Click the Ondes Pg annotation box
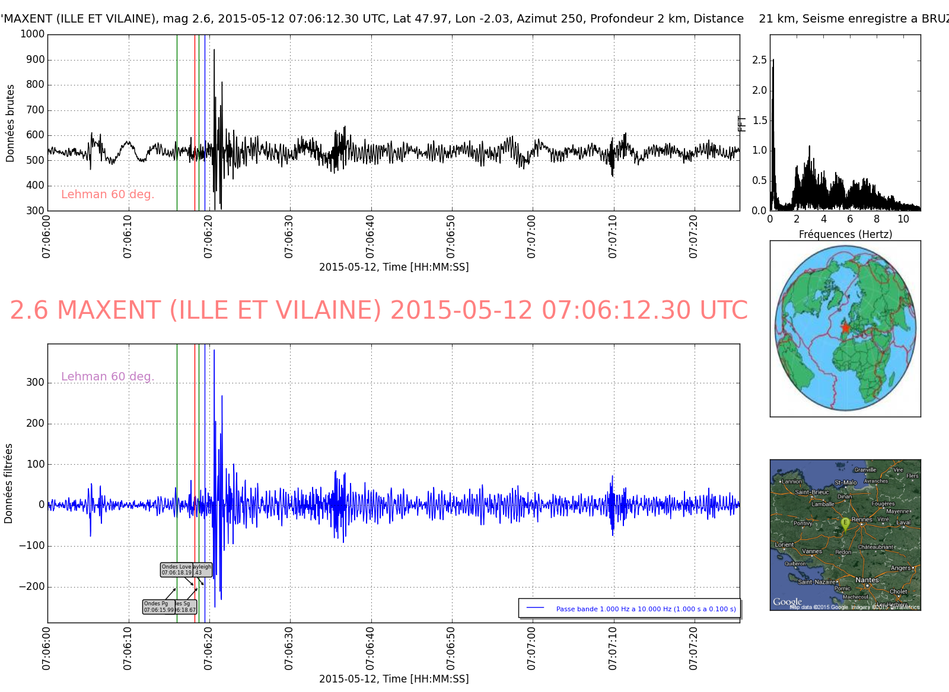Viewport: 949px width, 692px height. [158, 607]
